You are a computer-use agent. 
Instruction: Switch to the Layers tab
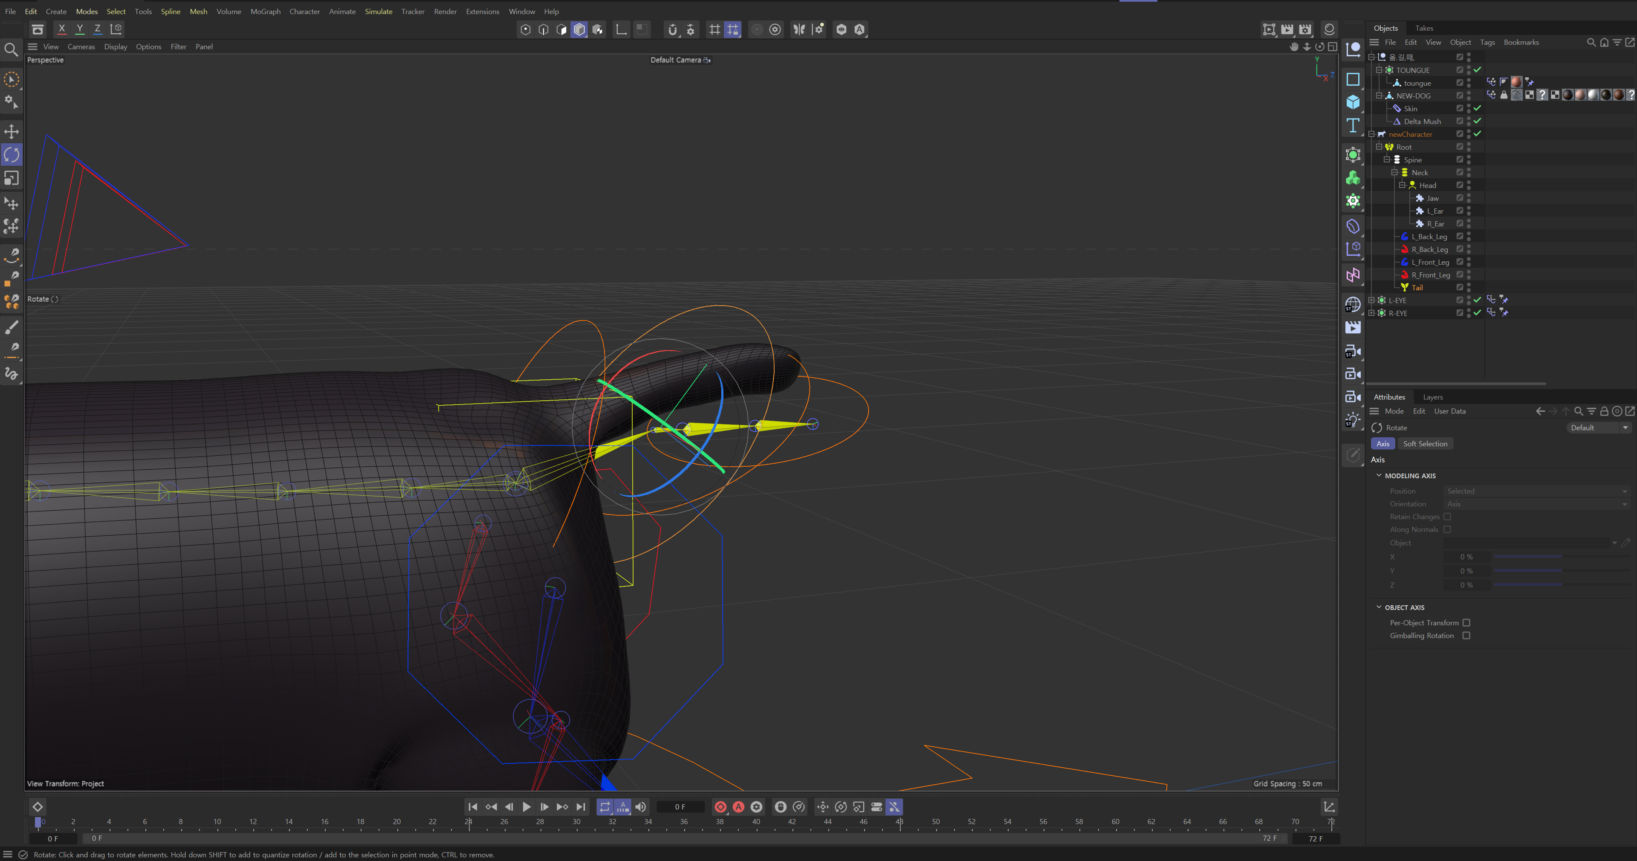pos(1433,397)
